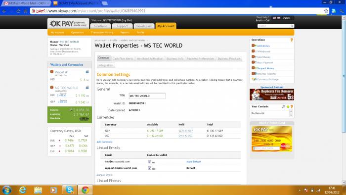
Task: Click Make Default for info email
Action: [x=194, y=162]
